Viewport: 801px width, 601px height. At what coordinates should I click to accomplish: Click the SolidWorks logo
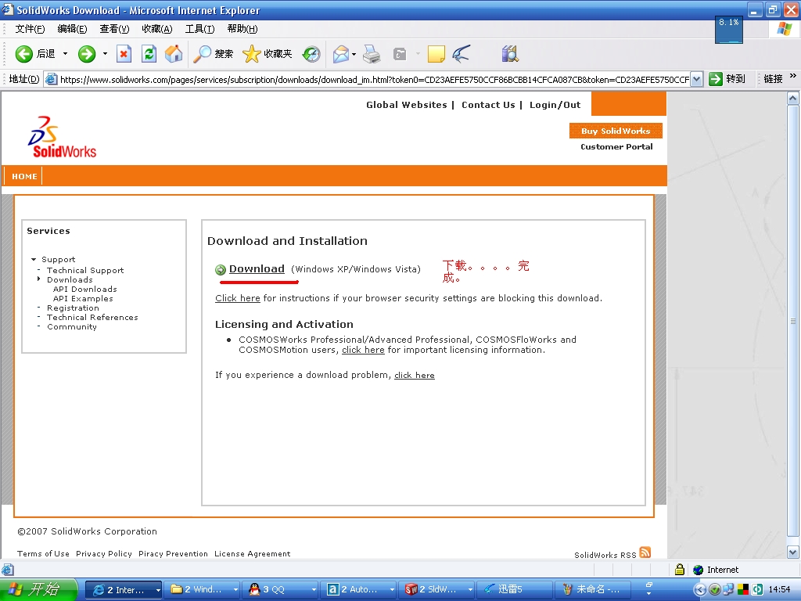click(62, 137)
